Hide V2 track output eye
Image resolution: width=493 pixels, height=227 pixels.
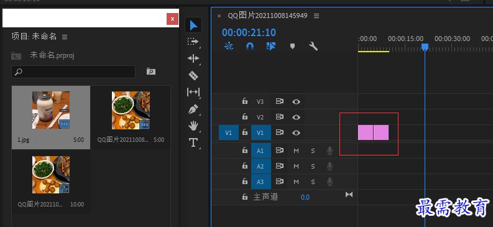296,118
